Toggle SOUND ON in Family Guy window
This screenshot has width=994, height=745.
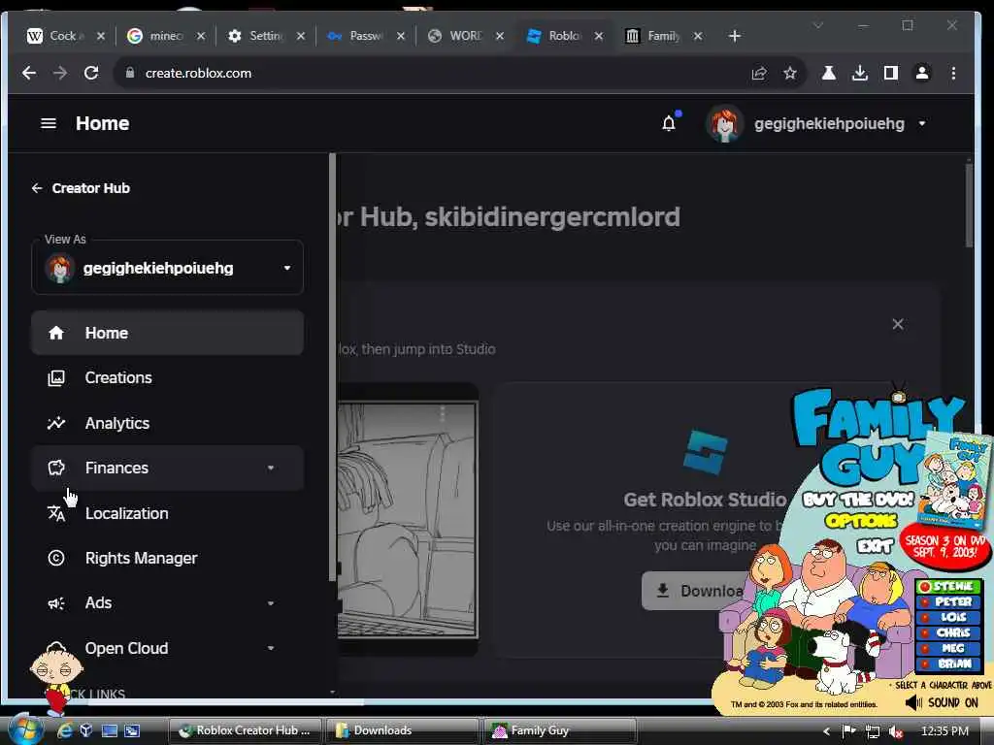coord(942,702)
